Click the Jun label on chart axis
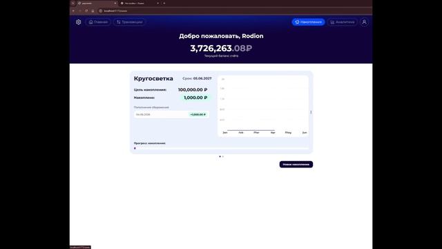The width and height of the screenshot is (442, 249). 305,132
